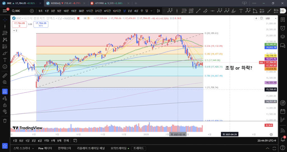
Task: Select the Text T tool in favorites toolbar
Action: click(241, 11)
